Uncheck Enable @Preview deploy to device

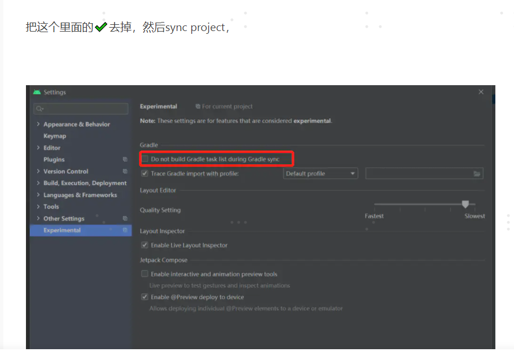pyautogui.click(x=144, y=297)
